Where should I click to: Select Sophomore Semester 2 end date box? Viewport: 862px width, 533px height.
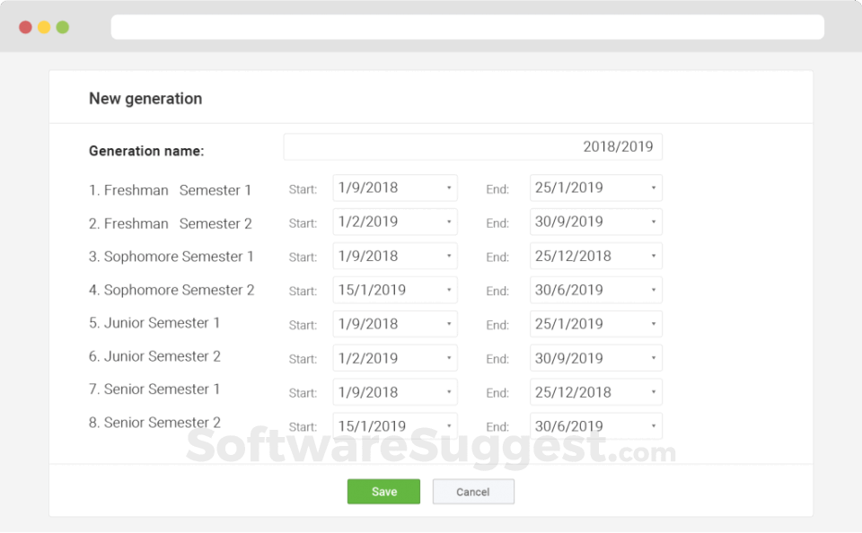(x=596, y=290)
